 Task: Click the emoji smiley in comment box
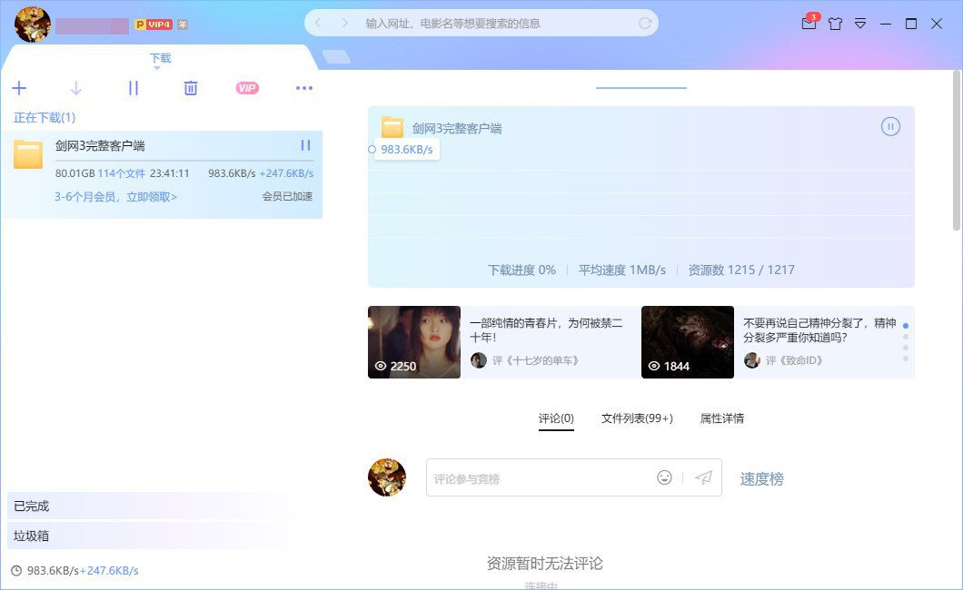coord(665,477)
